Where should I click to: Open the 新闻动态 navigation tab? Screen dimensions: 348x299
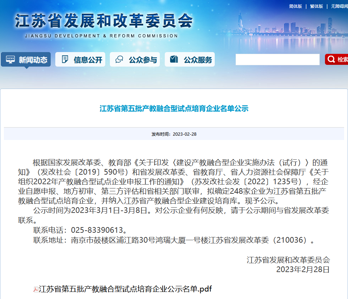tap(33, 60)
